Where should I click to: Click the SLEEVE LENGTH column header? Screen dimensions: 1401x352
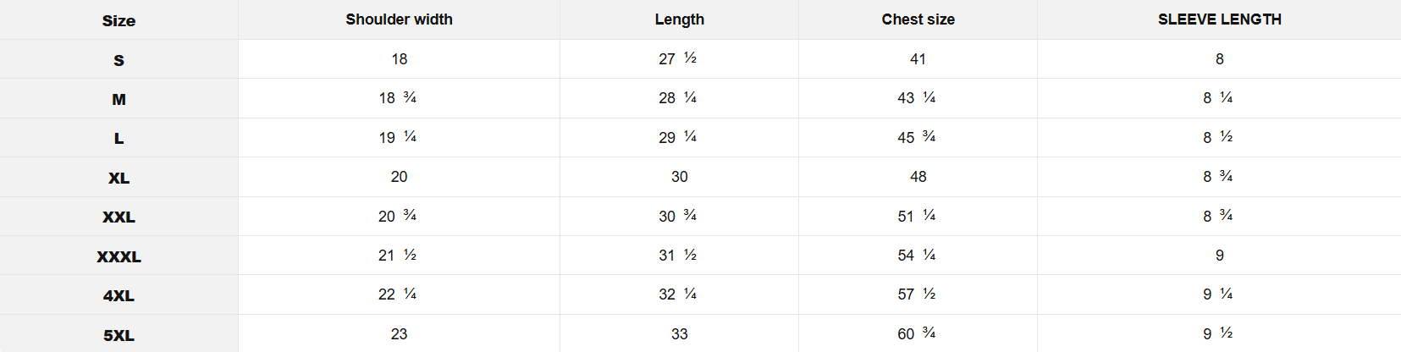coord(1219,19)
